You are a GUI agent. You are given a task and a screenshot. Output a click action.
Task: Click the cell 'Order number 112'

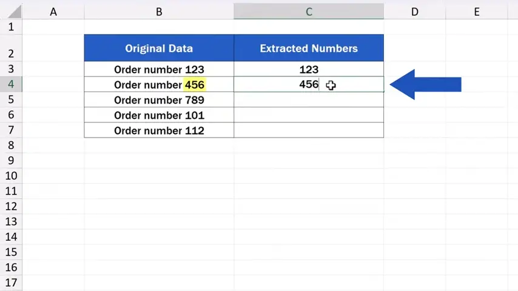tap(159, 130)
